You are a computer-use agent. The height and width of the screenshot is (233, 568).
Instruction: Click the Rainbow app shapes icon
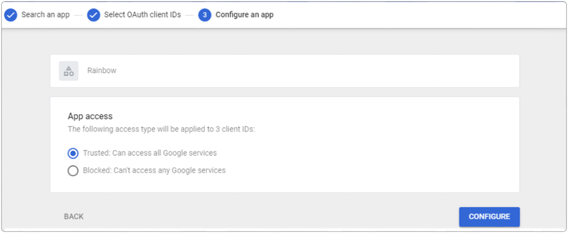[x=69, y=71]
